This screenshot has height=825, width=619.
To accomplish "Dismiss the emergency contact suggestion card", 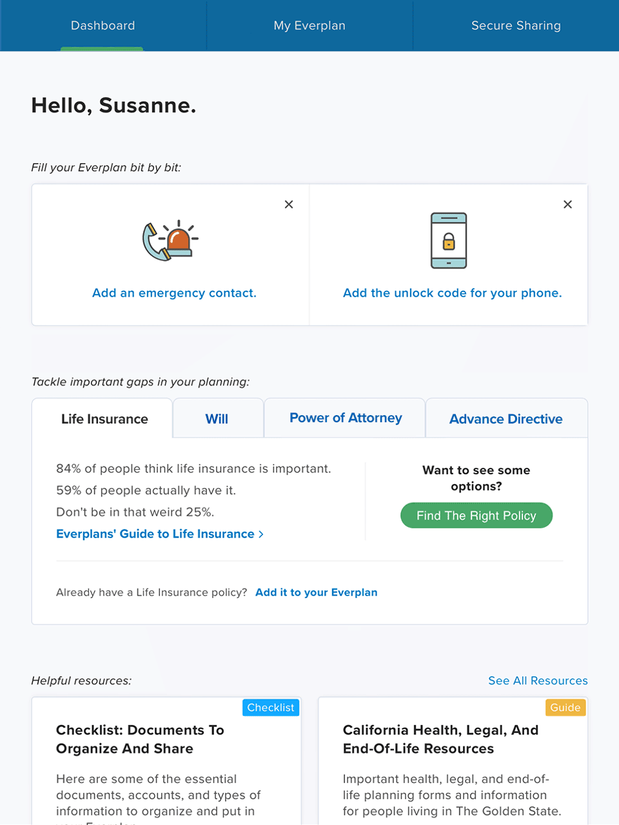I will (289, 204).
